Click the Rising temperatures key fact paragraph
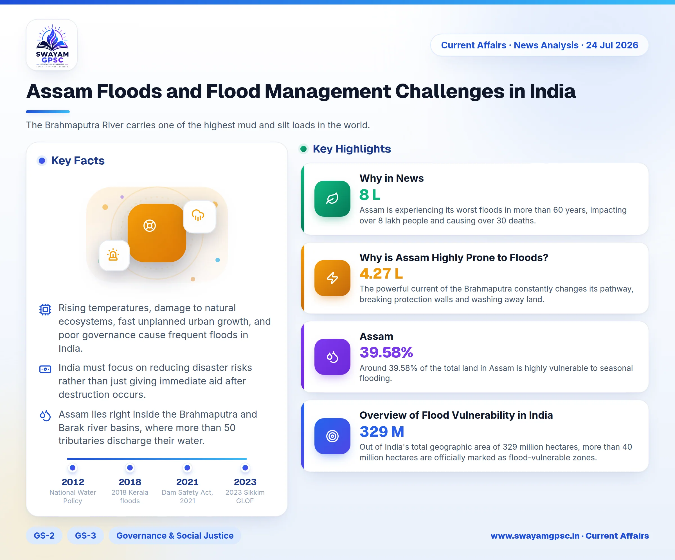This screenshot has height=560, width=675. (165, 328)
